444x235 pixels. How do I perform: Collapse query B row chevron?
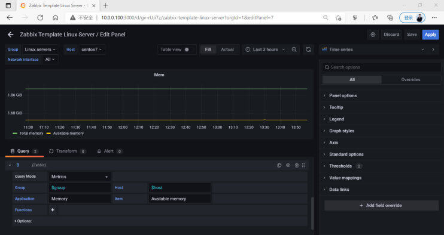10,165
